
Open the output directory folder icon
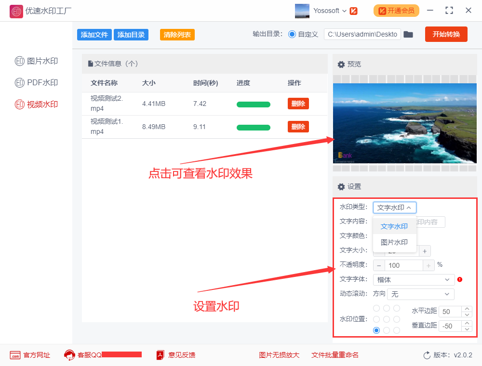tap(408, 34)
